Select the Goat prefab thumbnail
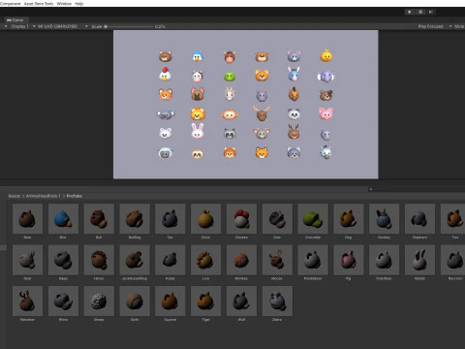The height and width of the screenshot is (349, 465). [27, 260]
